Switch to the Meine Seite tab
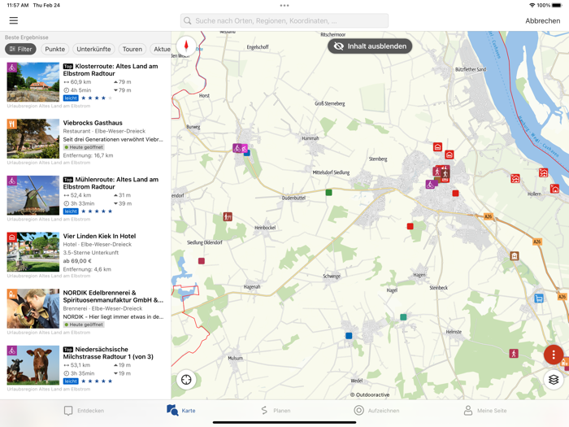 [485, 410]
